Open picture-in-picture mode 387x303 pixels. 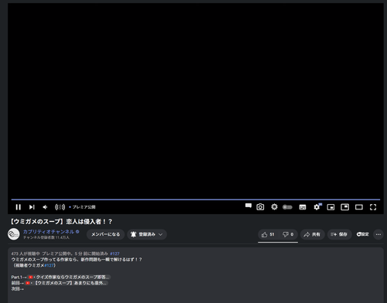click(x=345, y=207)
